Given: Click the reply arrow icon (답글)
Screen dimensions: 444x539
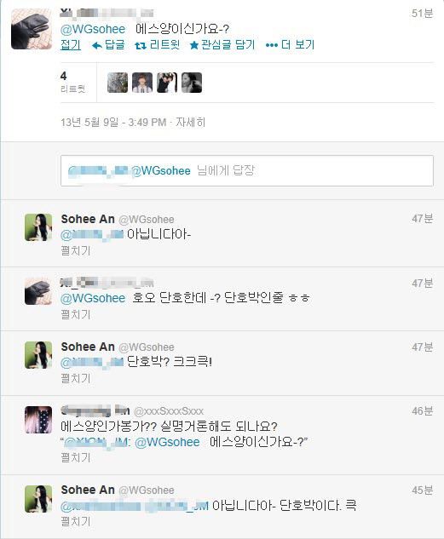Looking at the screenshot, I should coord(97,45).
